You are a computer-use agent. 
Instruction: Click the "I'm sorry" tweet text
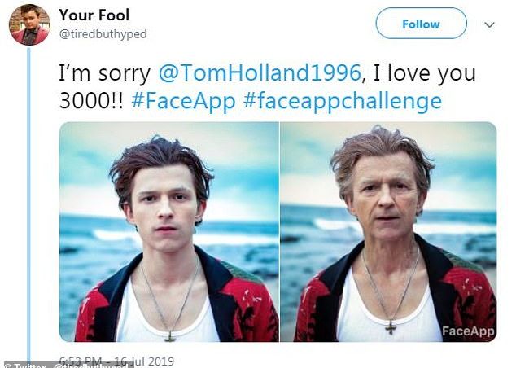(104, 72)
